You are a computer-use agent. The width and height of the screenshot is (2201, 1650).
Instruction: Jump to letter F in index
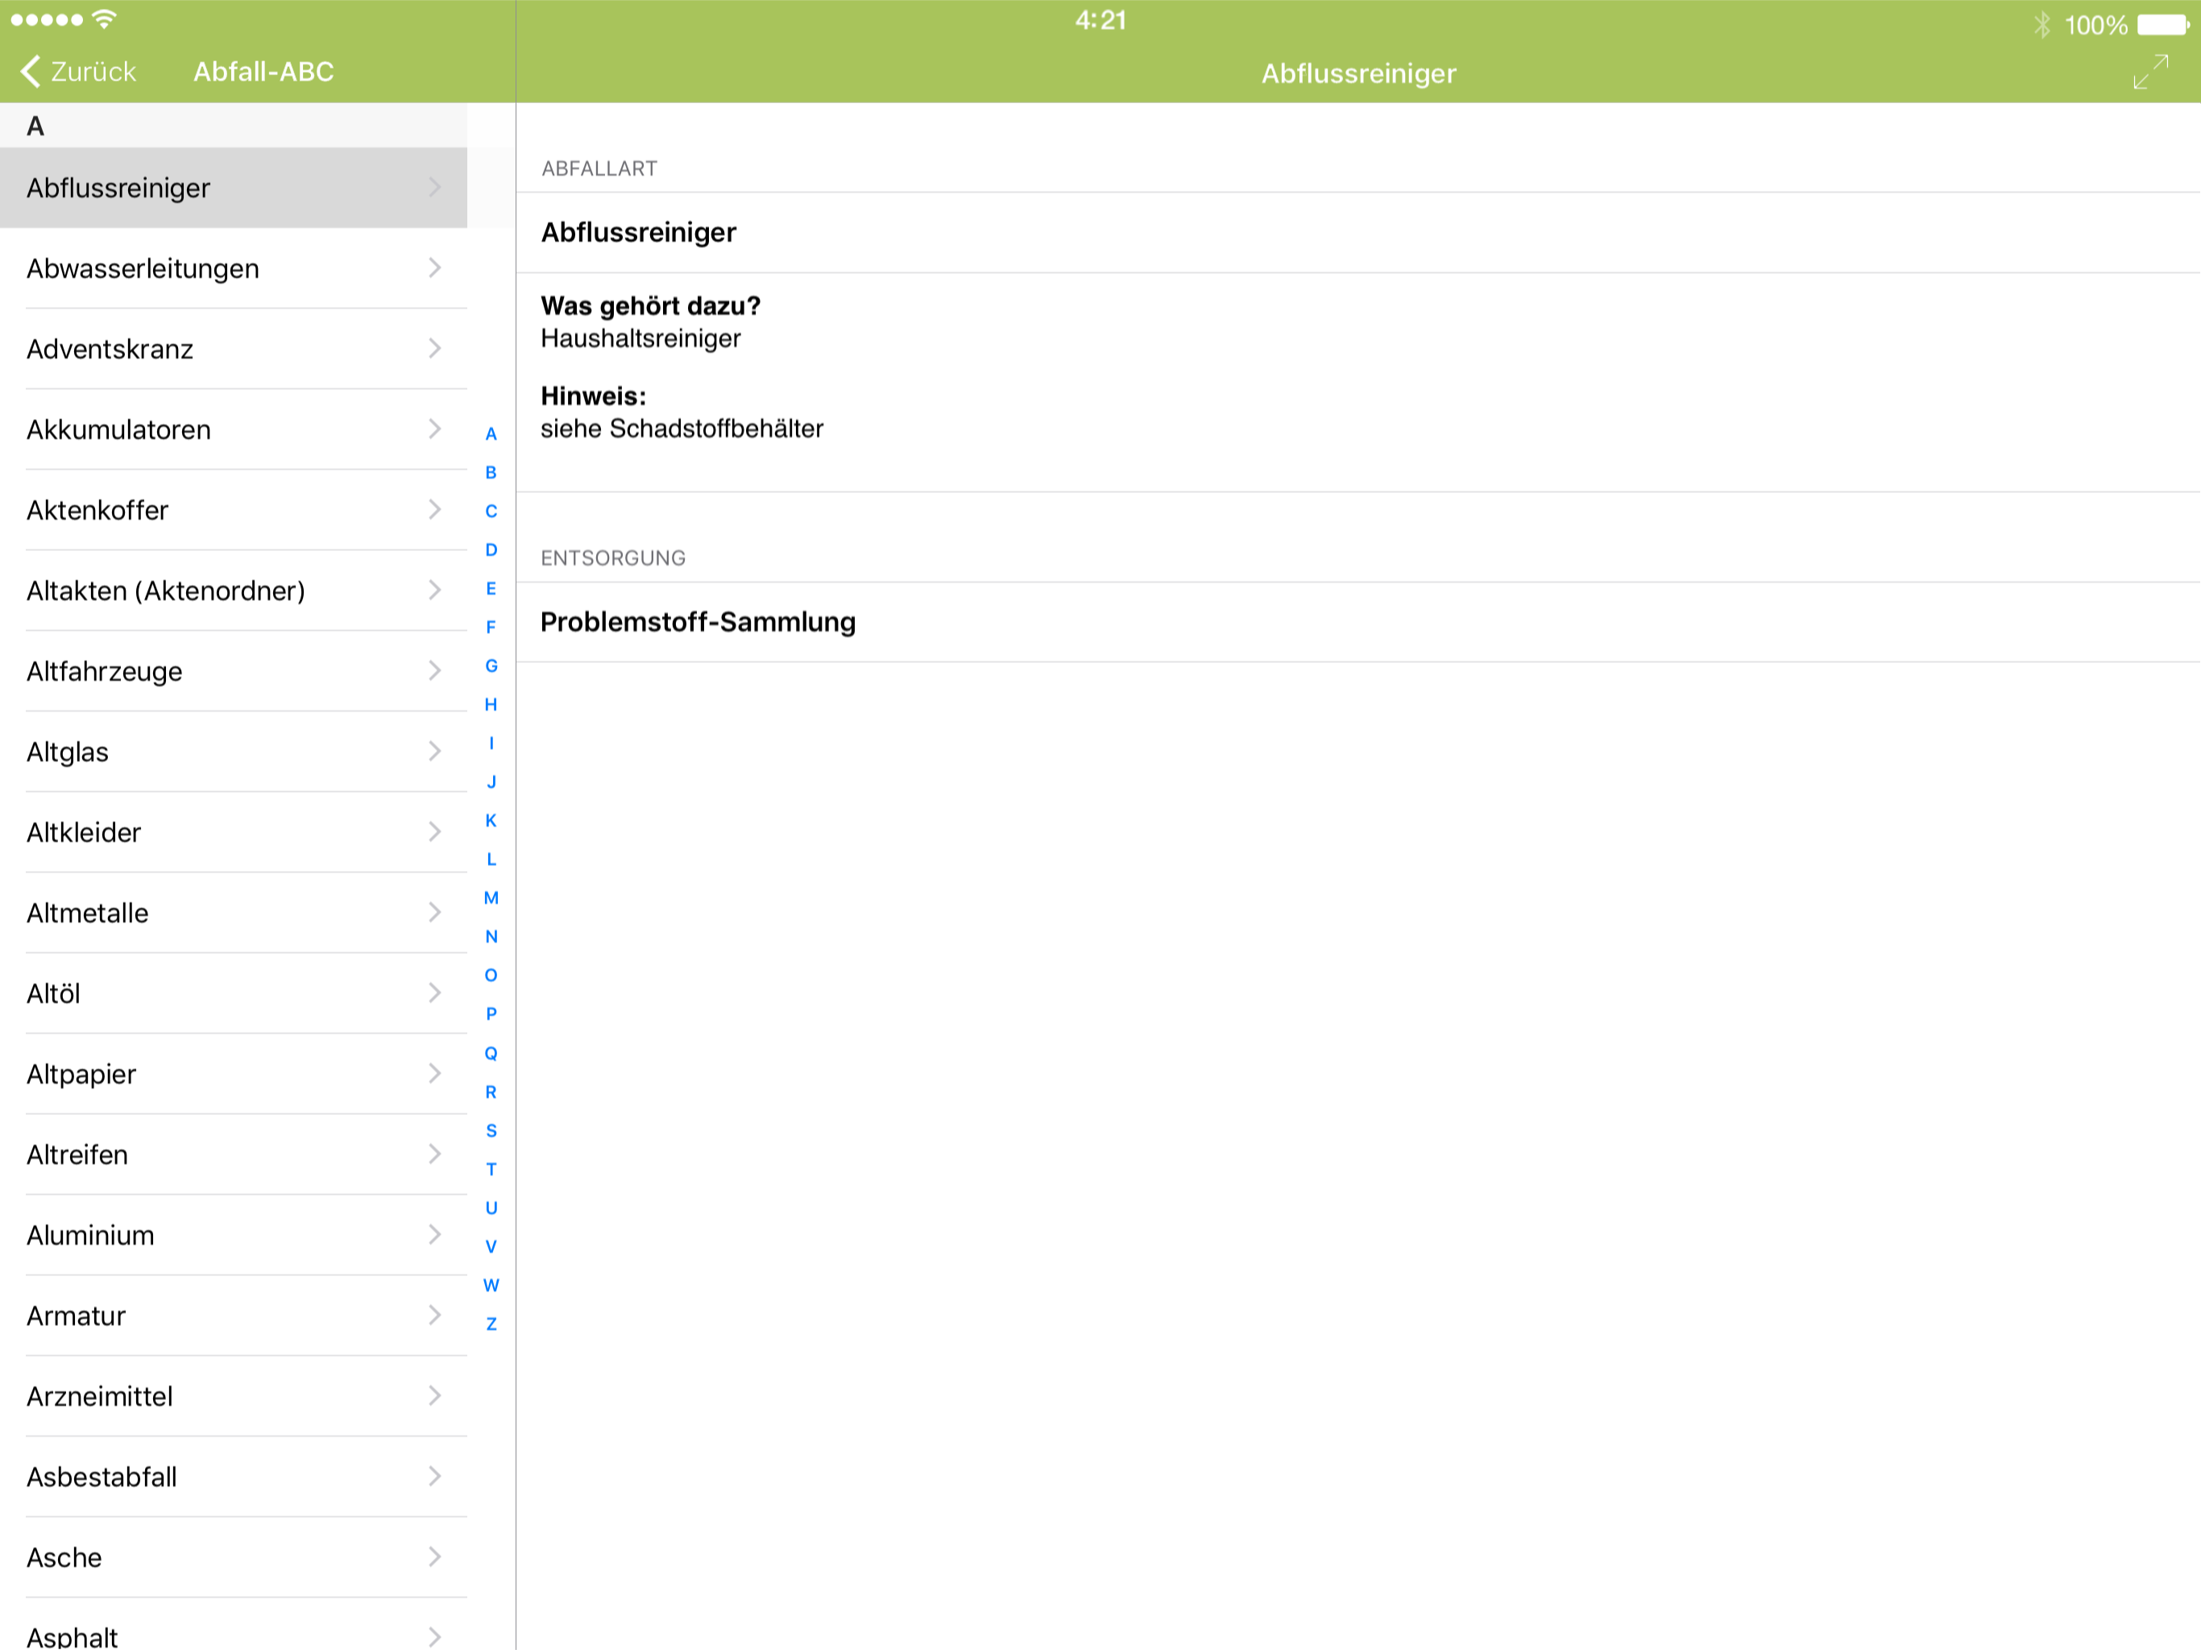[x=491, y=628]
